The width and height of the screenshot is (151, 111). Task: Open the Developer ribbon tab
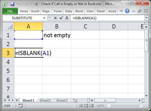(x=101, y=11)
